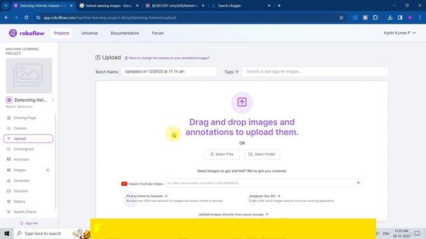
Task: Open Generate in sidebar
Action: coord(21,181)
